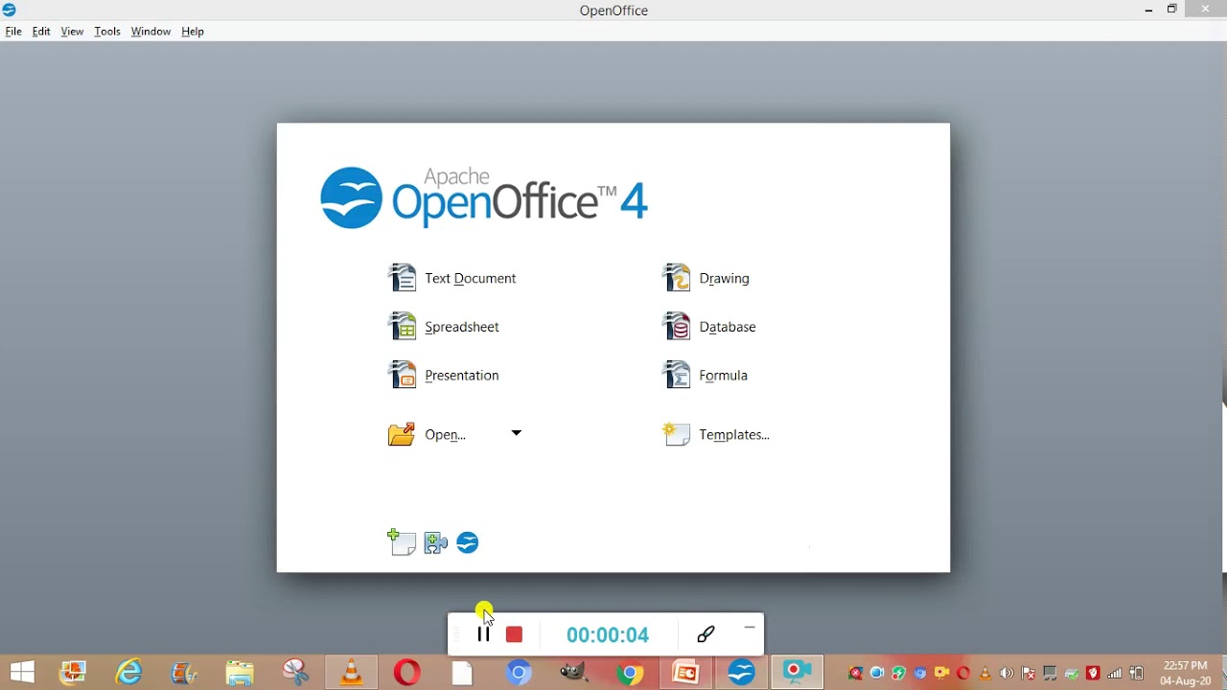
Task: Create a new Presentation
Action: (x=444, y=375)
